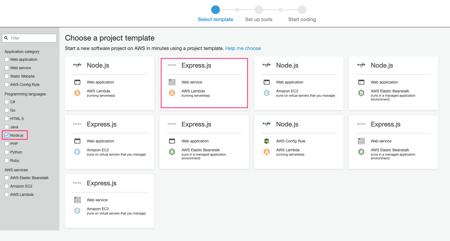
Task: Click EC2 icon on Express.js Web application card
Action: [x=77, y=152]
